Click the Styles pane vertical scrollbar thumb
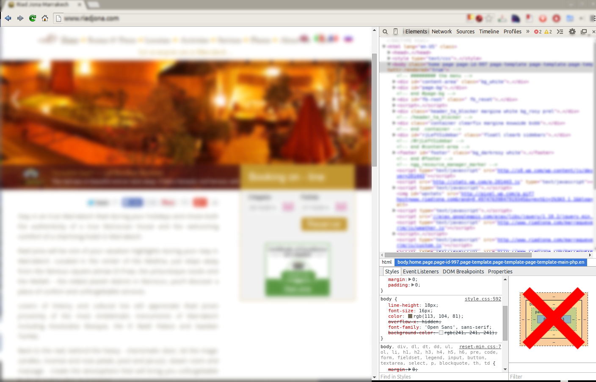 coord(505,323)
